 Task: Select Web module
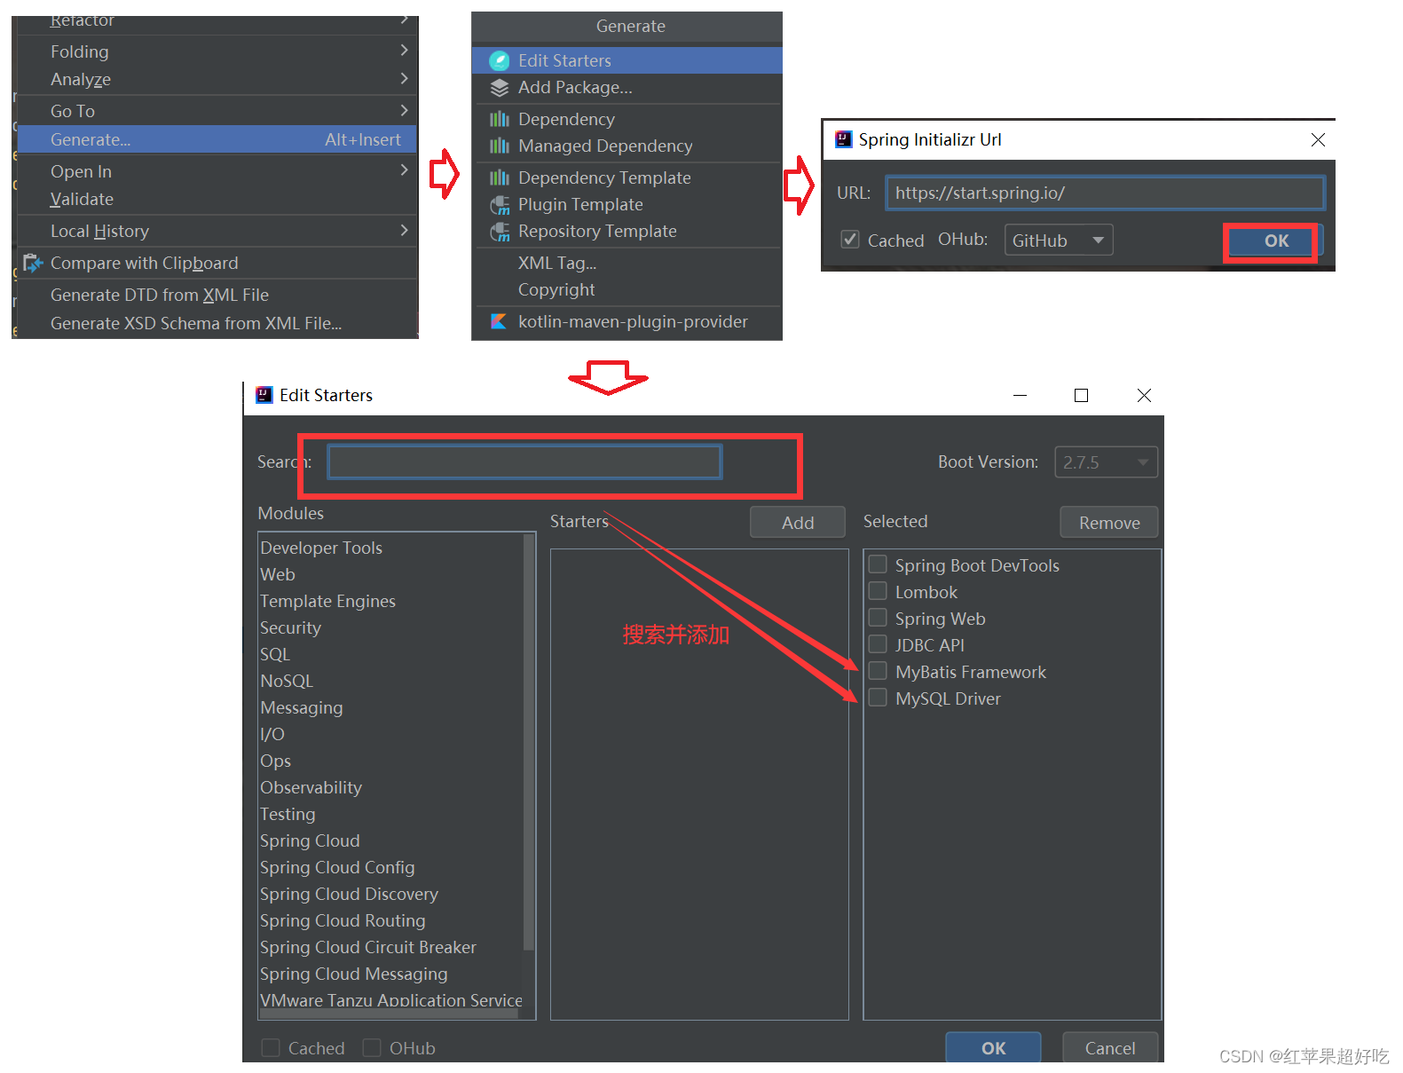point(391,574)
